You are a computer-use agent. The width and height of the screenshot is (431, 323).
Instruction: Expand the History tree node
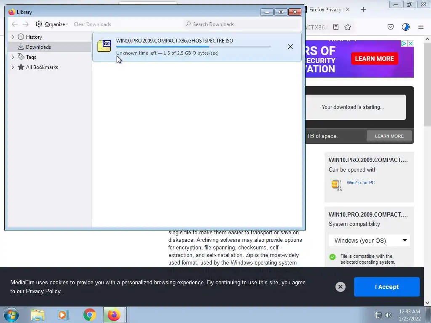[x=13, y=37]
